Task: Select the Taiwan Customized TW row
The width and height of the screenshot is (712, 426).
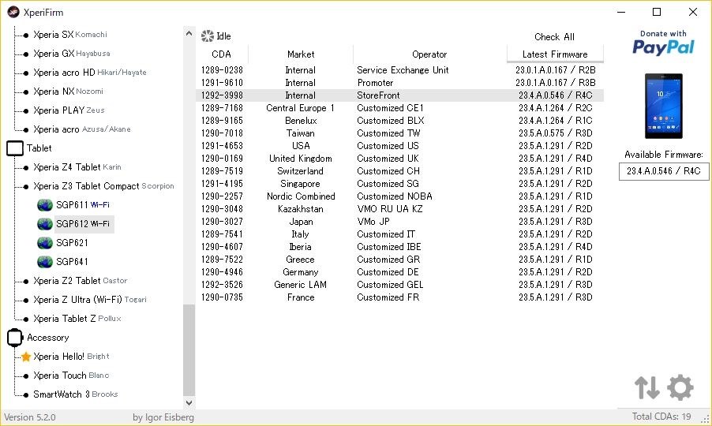Action: click(399, 133)
